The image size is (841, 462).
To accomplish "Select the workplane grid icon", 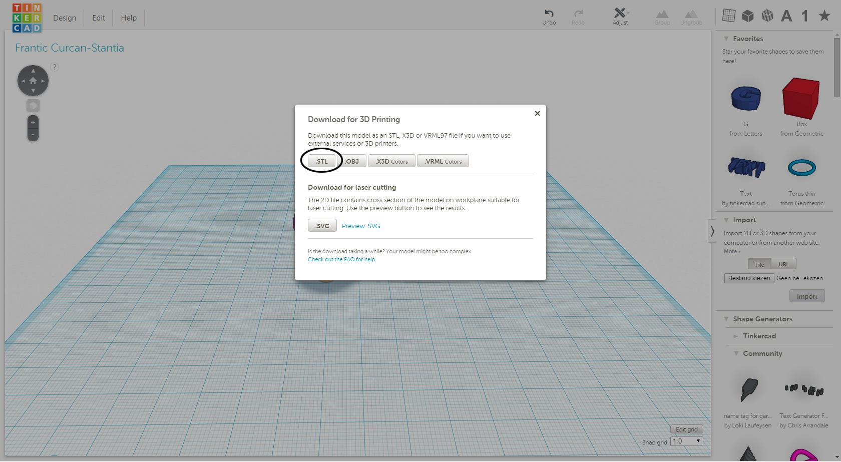I will pos(729,16).
